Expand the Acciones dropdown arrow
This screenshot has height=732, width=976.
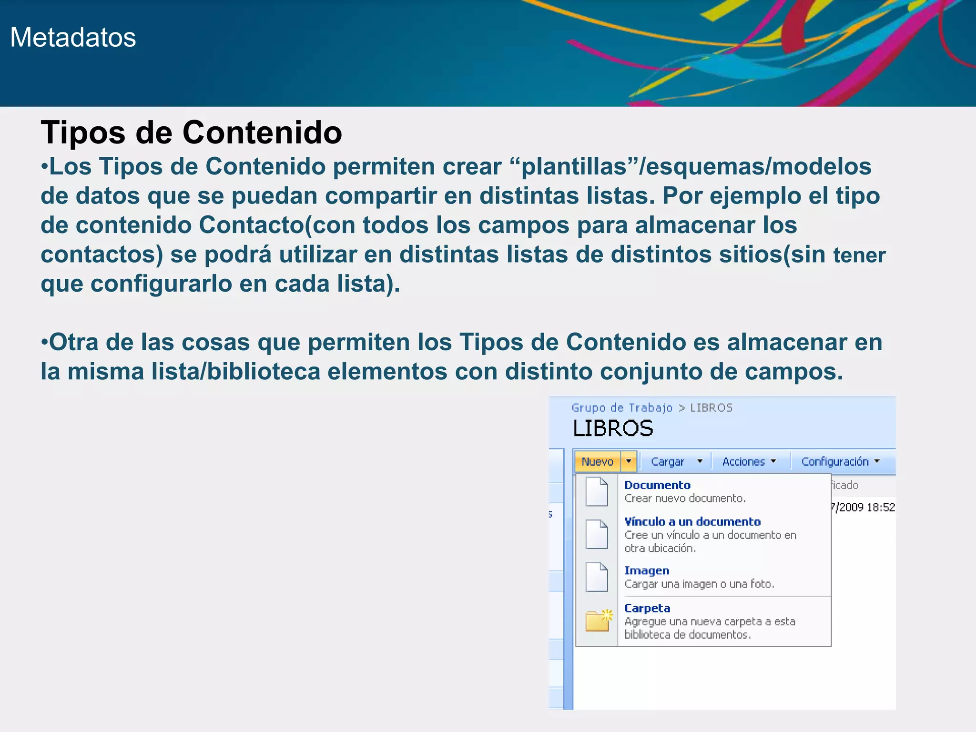(773, 461)
